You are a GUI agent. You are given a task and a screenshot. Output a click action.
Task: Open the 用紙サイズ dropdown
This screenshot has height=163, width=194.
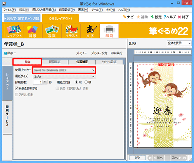(64, 76)
